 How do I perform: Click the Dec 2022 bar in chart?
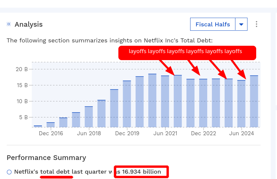point(203,103)
